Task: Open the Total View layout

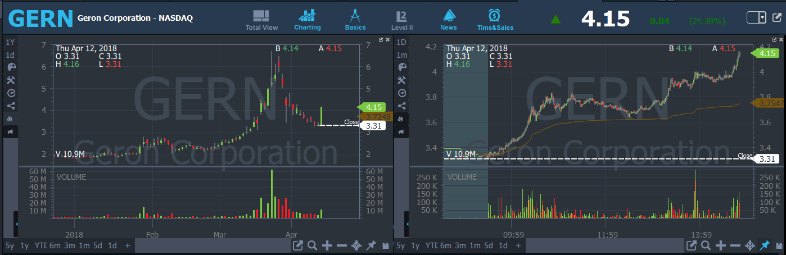Action: tap(261, 20)
